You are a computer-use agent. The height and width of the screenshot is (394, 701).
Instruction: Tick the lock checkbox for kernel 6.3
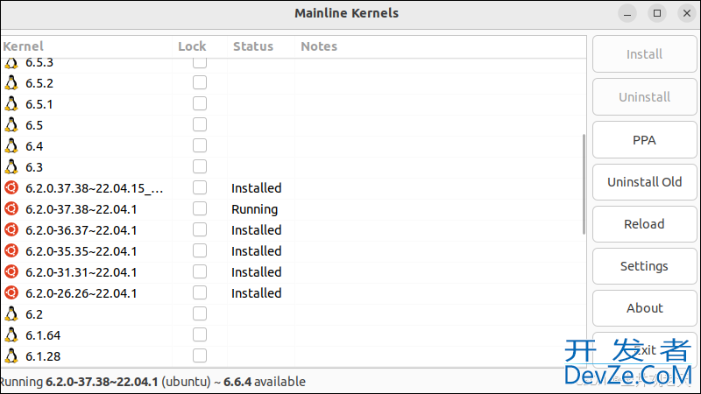click(x=200, y=166)
